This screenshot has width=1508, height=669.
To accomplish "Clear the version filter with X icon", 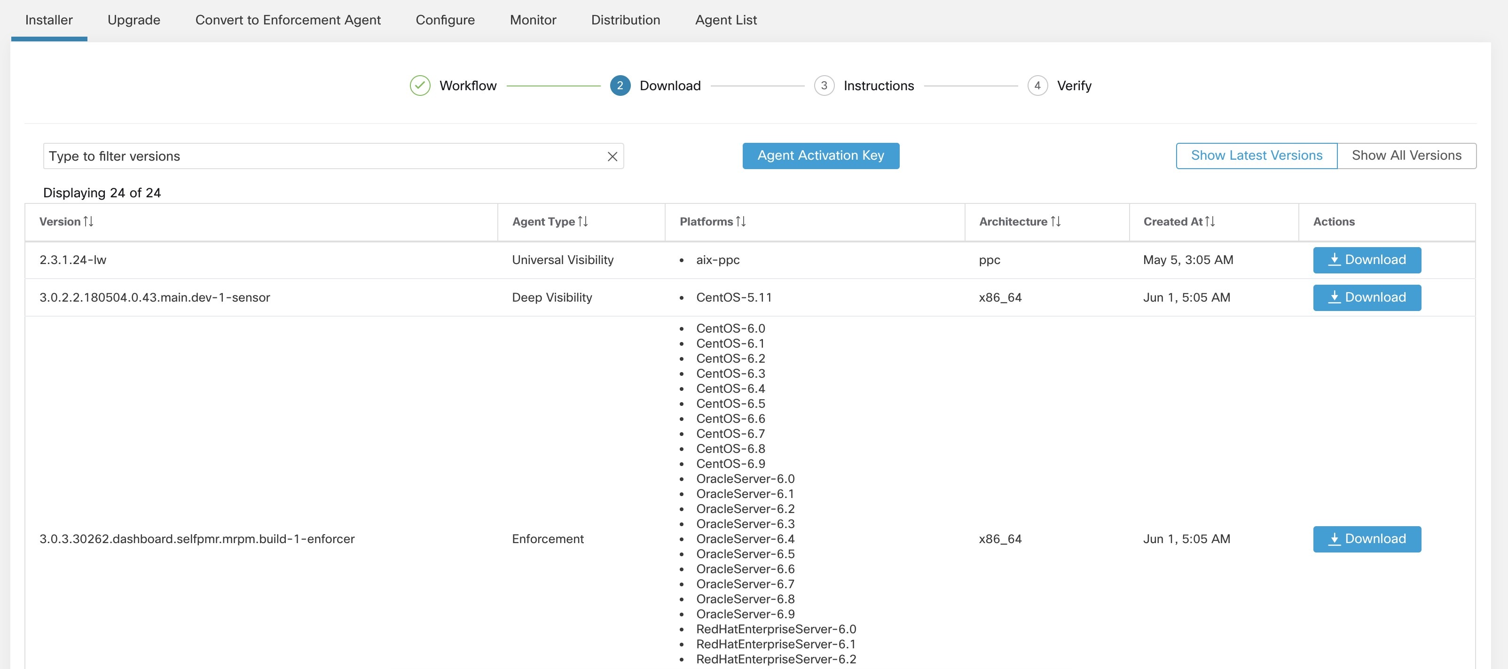I will tap(613, 156).
